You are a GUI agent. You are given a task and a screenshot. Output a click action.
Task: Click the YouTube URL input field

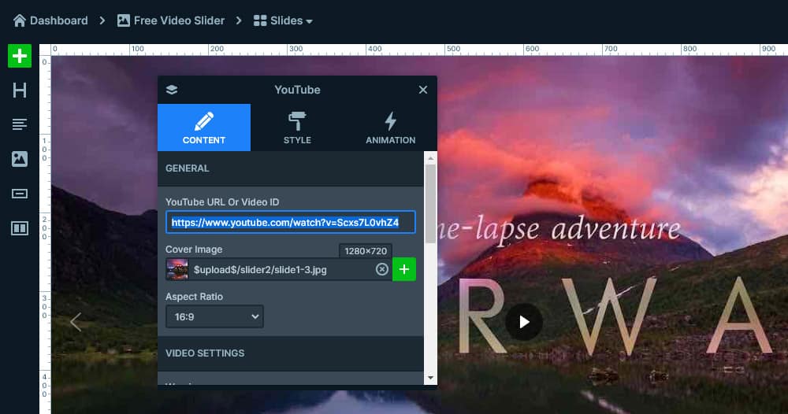[291, 222]
